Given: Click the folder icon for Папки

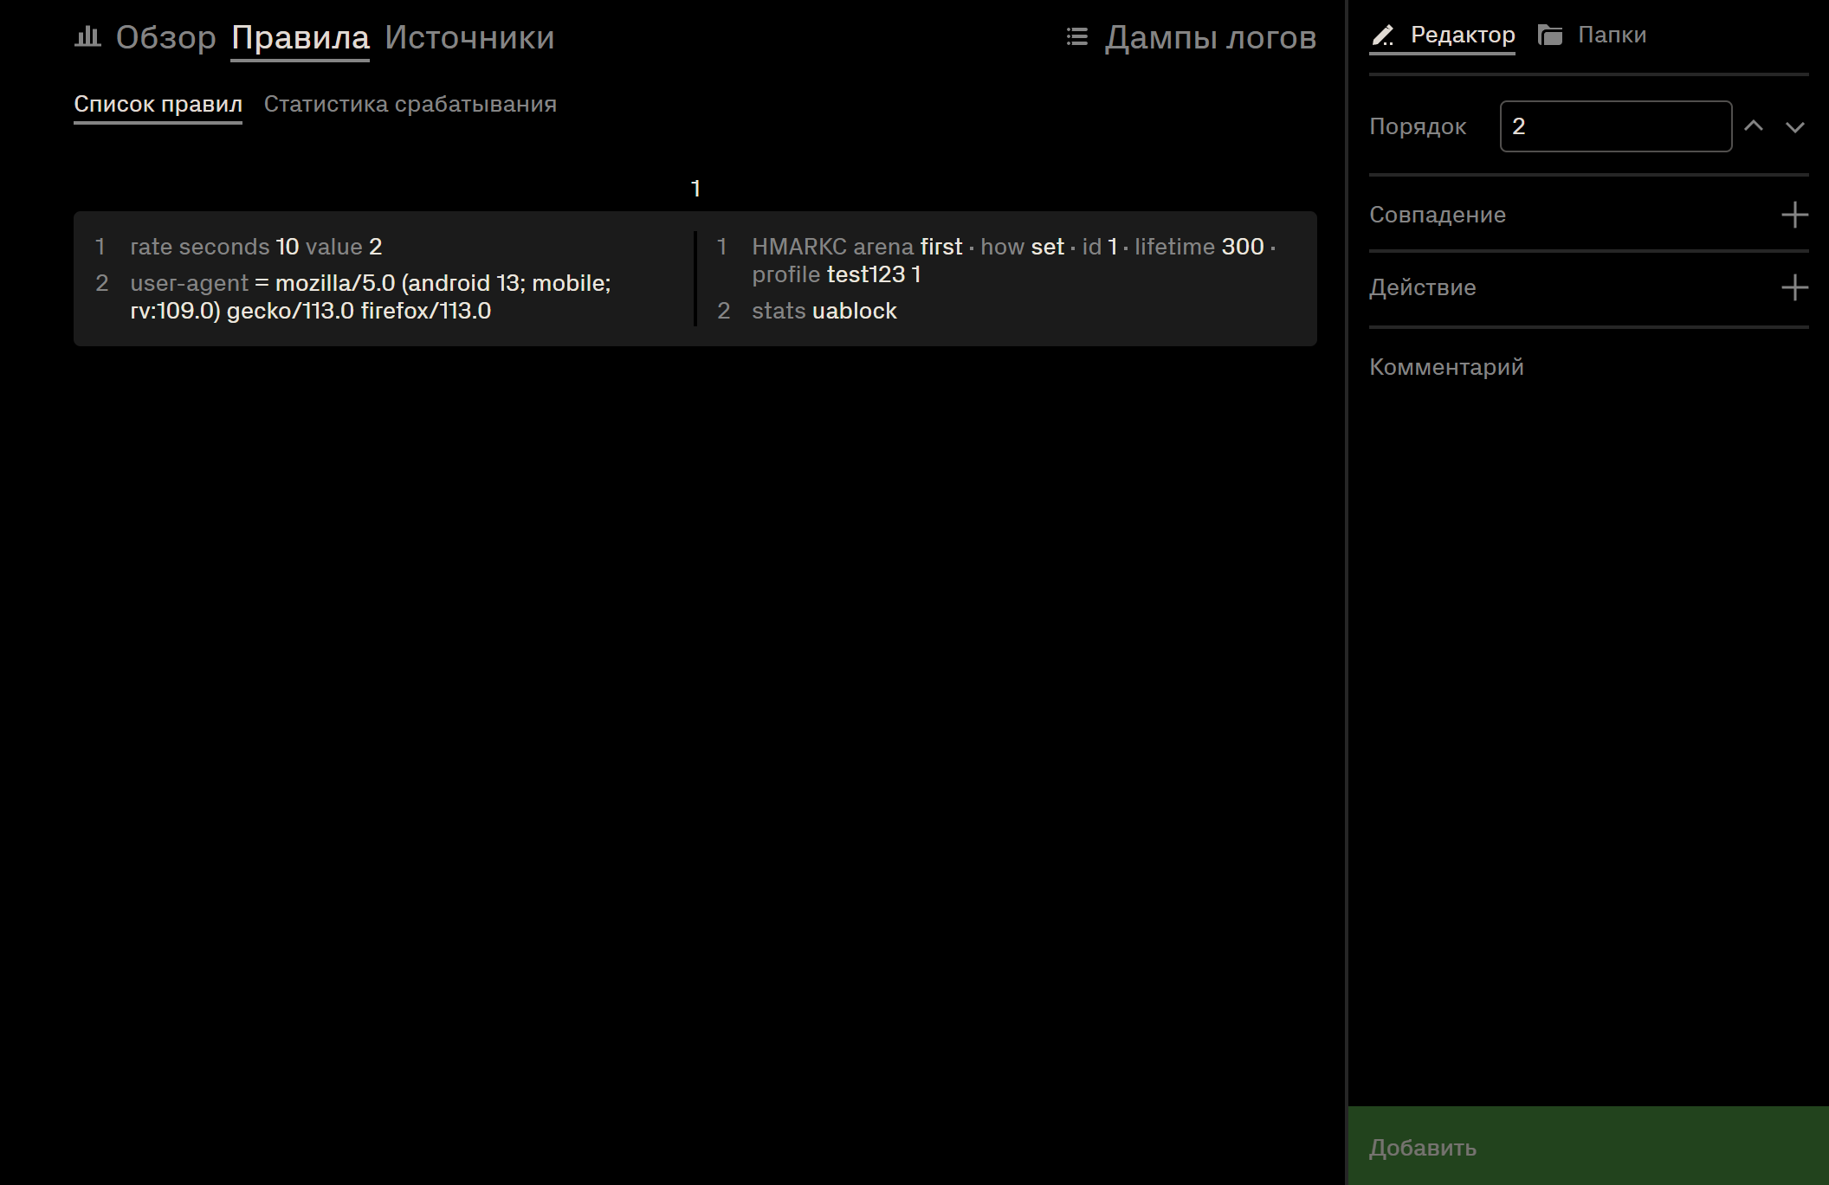Looking at the screenshot, I should click(1550, 35).
